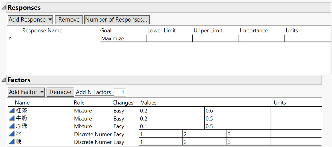
Task: Click the 0.1 lower value for 珍珠
Action: tap(171, 126)
